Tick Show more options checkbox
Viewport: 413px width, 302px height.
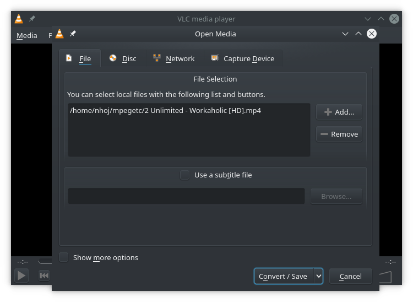pyautogui.click(x=63, y=257)
